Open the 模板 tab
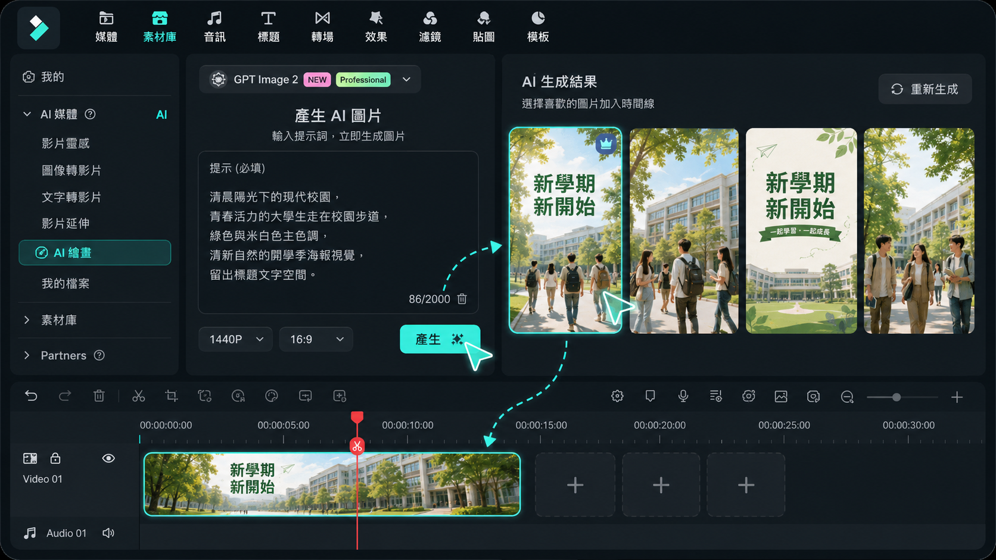 [538, 27]
